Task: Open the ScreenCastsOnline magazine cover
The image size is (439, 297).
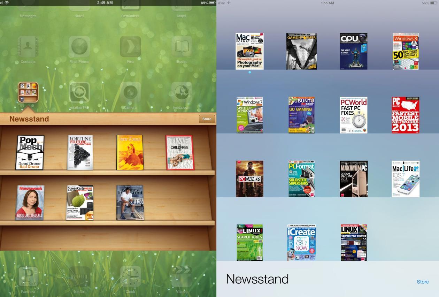Action: coord(80,203)
